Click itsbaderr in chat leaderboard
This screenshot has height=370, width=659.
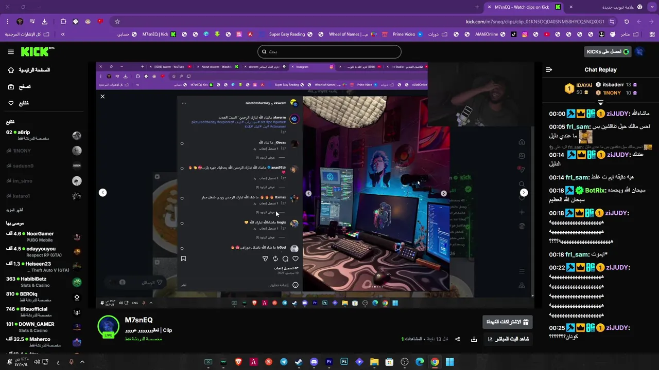point(617,85)
